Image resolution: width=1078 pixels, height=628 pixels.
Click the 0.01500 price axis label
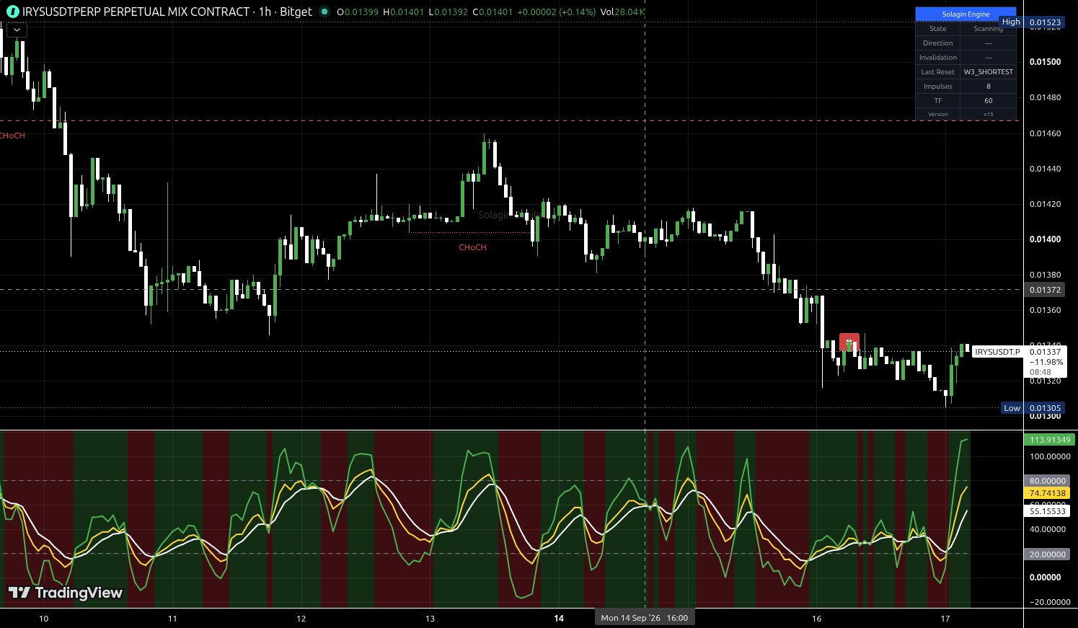click(x=1045, y=62)
